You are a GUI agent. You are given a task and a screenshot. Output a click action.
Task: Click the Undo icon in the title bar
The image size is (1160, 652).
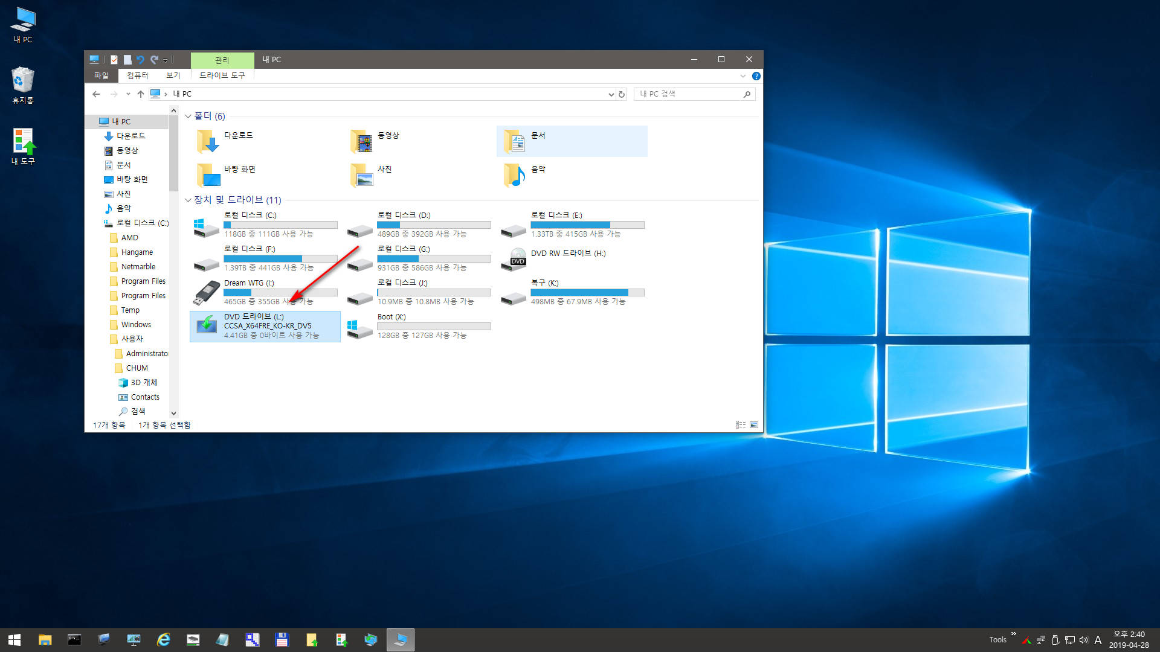click(x=140, y=59)
